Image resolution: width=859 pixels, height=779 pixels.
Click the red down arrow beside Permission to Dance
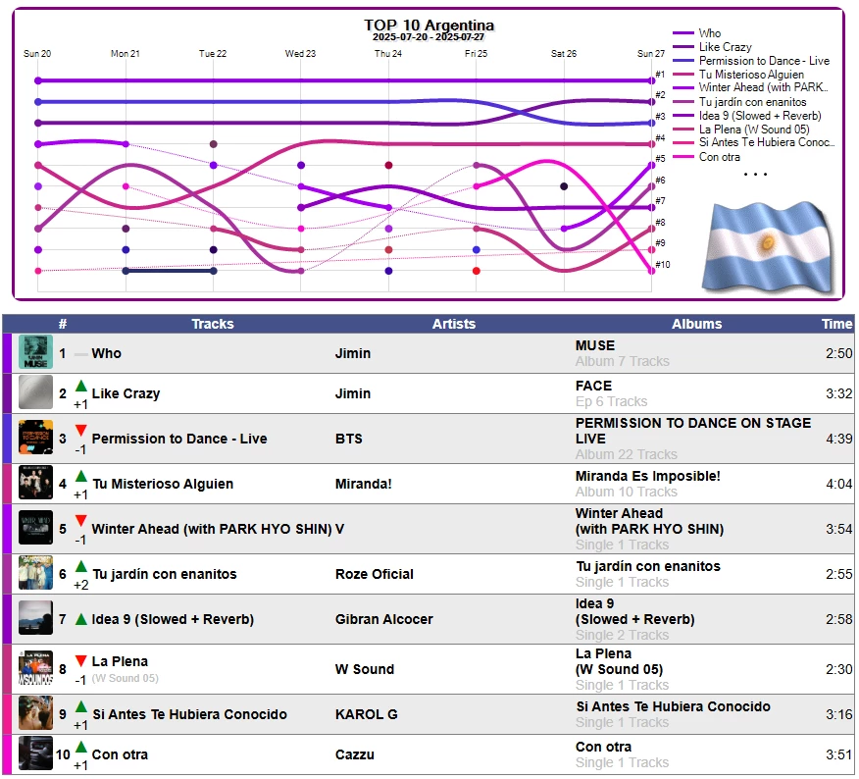pos(81,431)
